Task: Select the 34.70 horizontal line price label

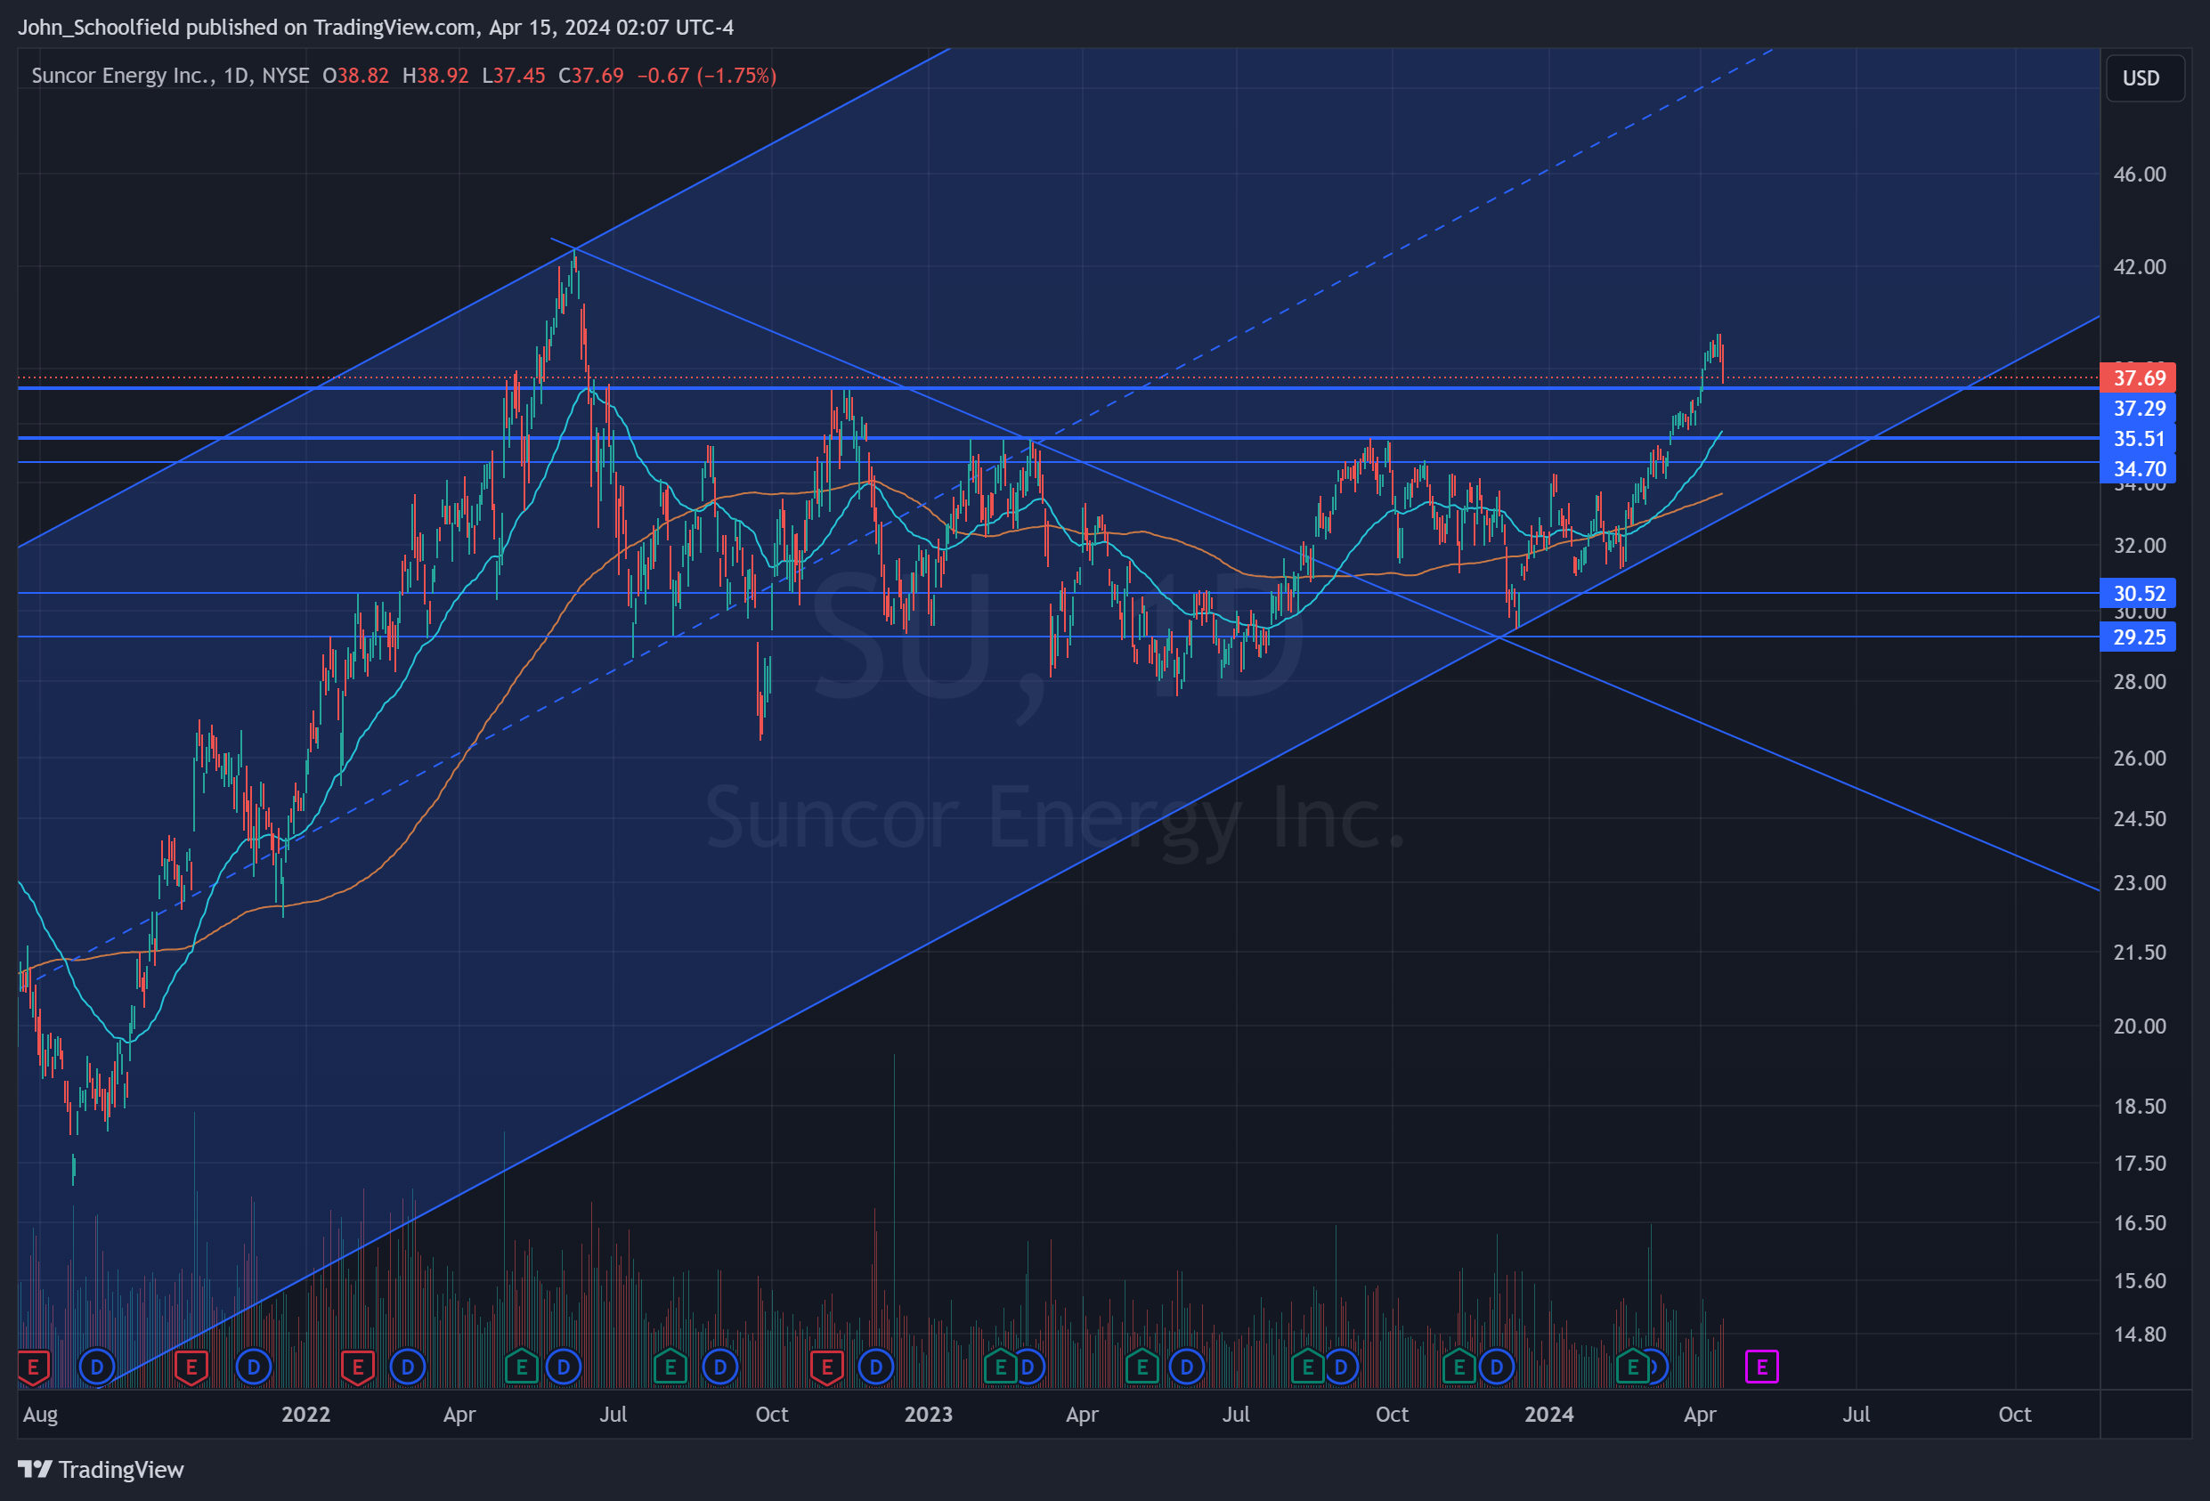Action: pos(2137,468)
